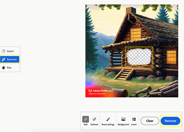Click the circular brush cursor on the canvas
184x132 pixels.
point(133,54)
